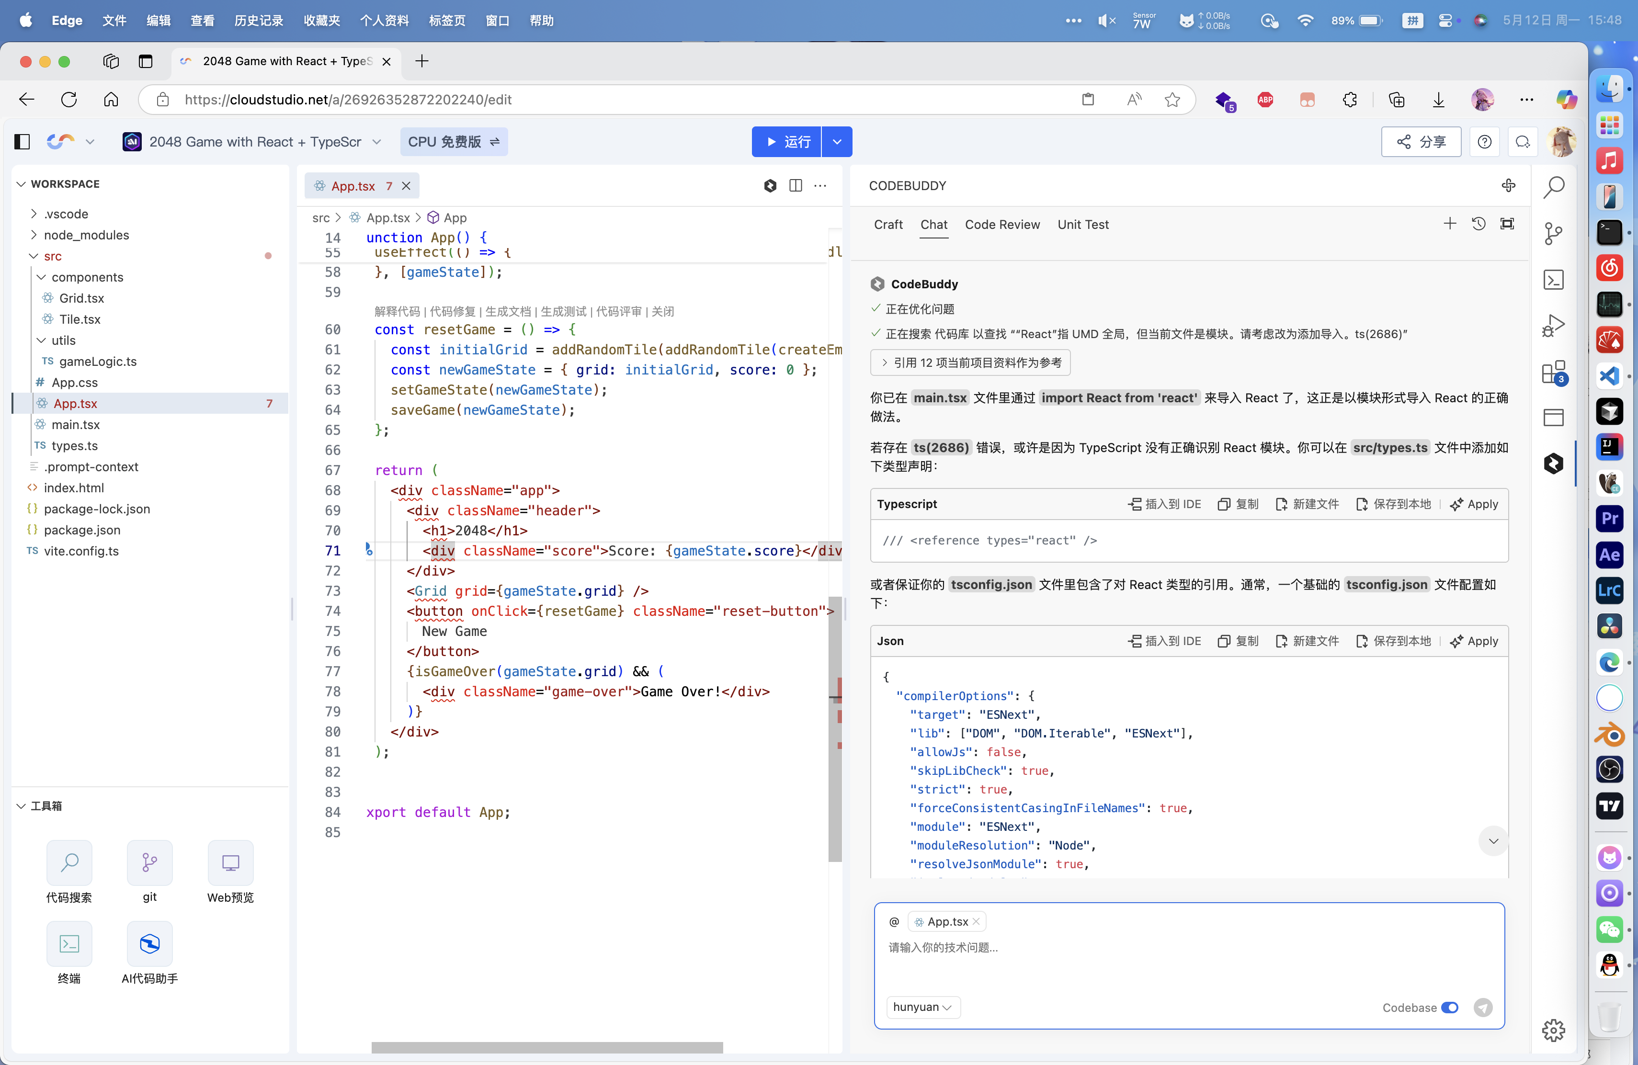Open the Web Preview tool icon
The width and height of the screenshot is (1638, 1065).
click(230, 863)
